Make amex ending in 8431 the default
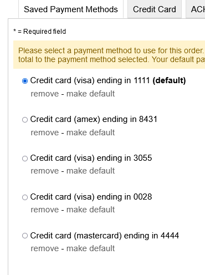The width and height of the screenshot is (205, 275). click(90, 133)
